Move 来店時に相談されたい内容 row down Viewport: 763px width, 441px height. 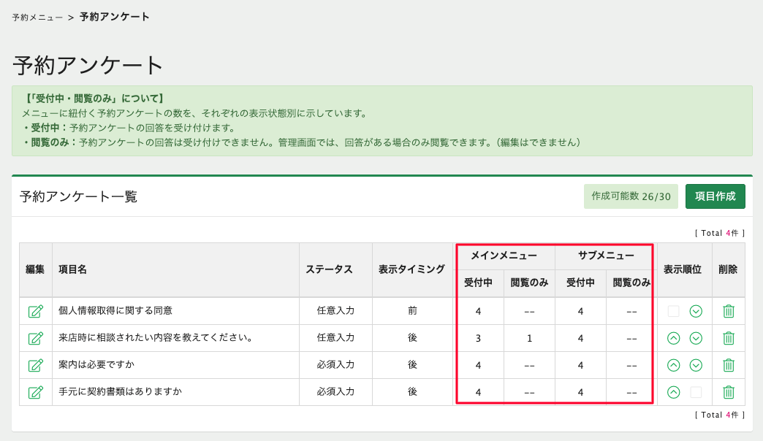coord(696,338)
